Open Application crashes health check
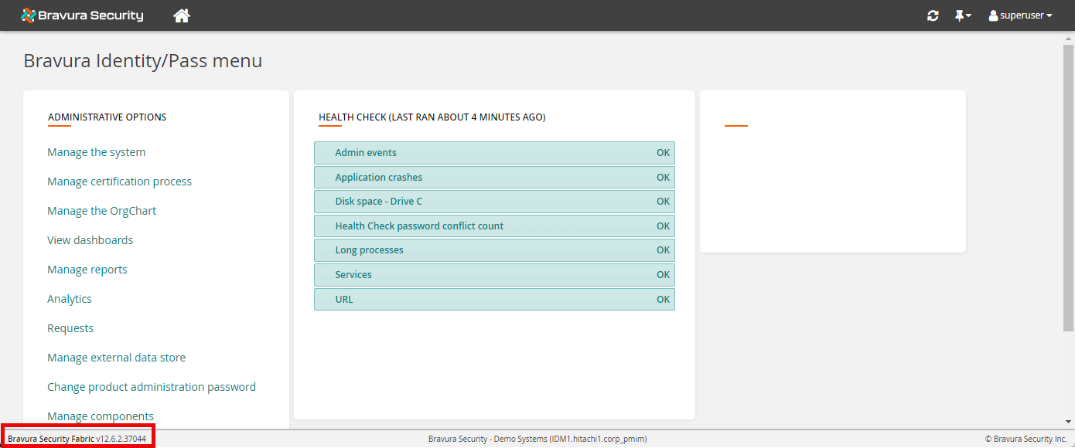Image resolution: width=1075 pixels, height=448 pixels. tap(494, 178)
